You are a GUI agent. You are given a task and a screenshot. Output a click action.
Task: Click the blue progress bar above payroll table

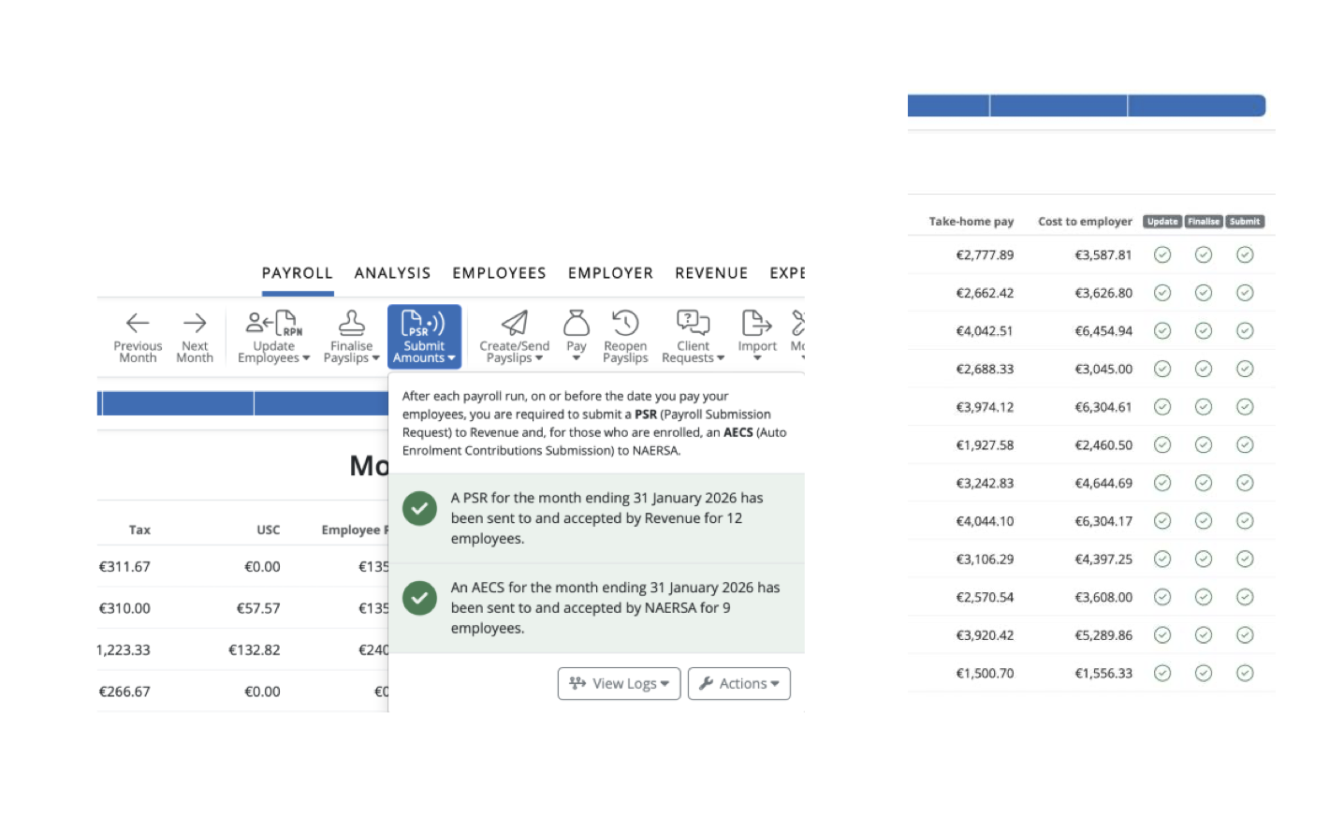coord(242,403)
